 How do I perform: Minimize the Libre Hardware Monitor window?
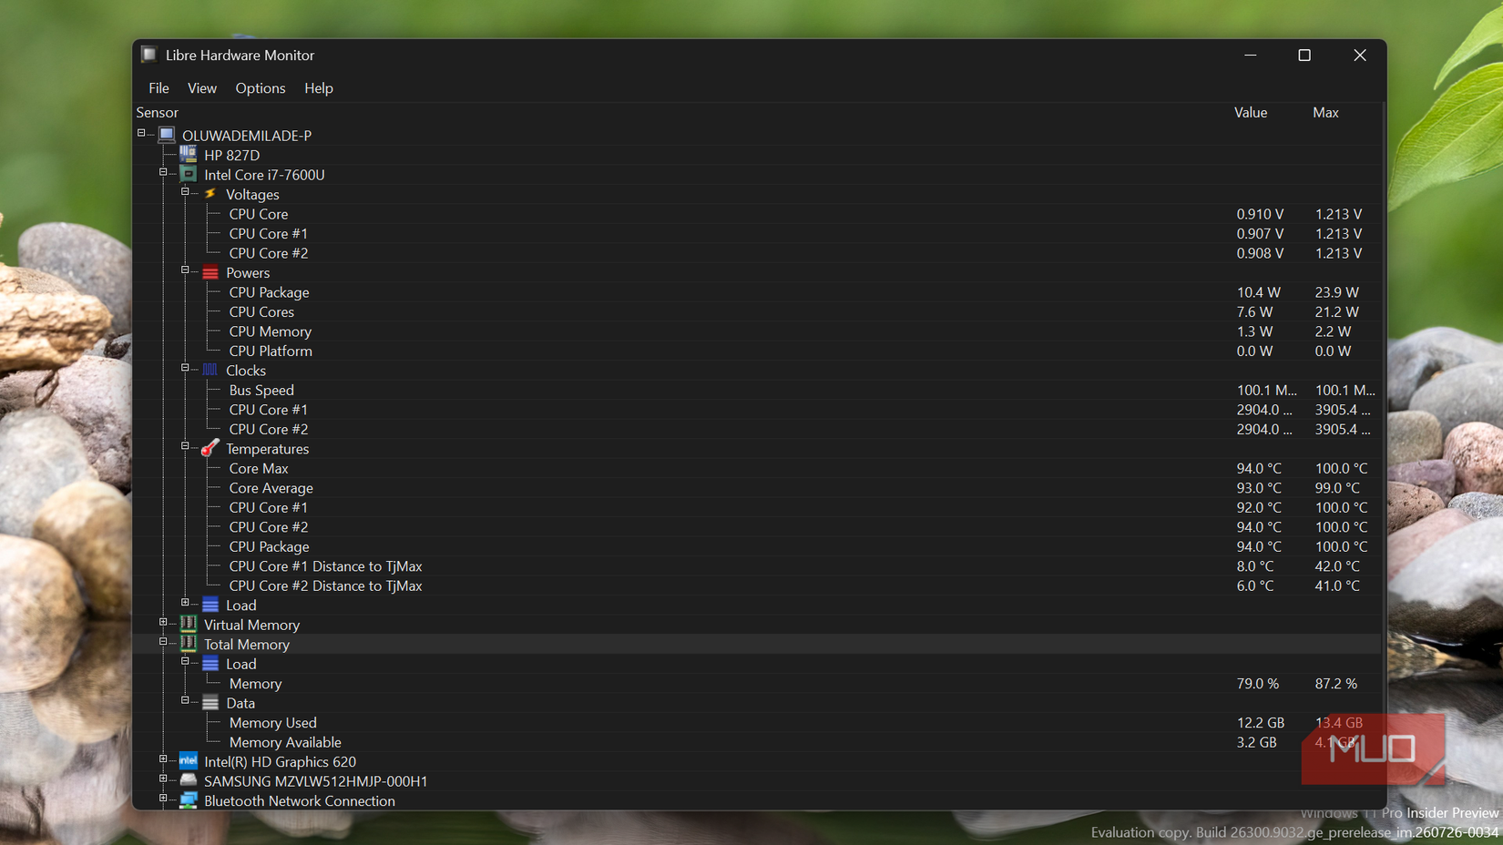pos(1251,56)
